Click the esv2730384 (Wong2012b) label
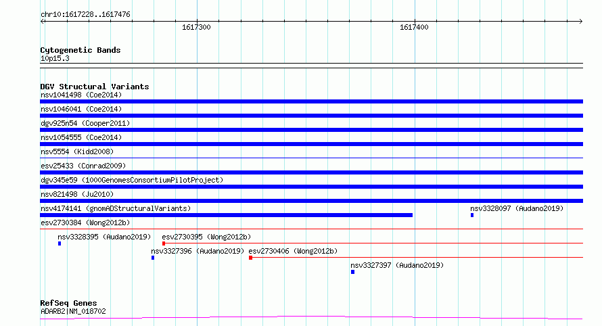The width and height of the screenshot is (602, 326). click(x=85, y=223)
